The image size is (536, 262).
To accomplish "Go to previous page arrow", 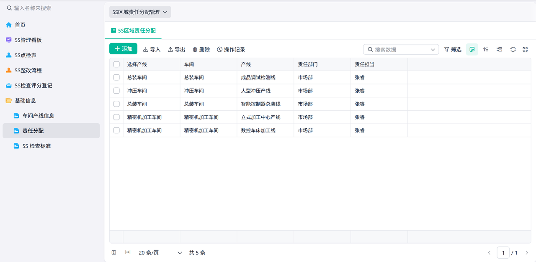I will pos(489,253).
